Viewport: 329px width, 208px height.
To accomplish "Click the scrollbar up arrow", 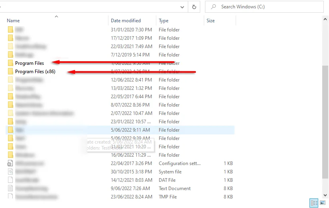I will pyautogui.click(x=325, y=19).
